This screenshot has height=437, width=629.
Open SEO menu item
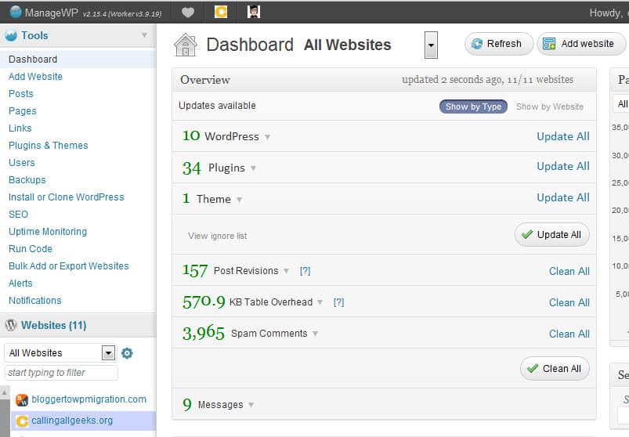point(19,215)
